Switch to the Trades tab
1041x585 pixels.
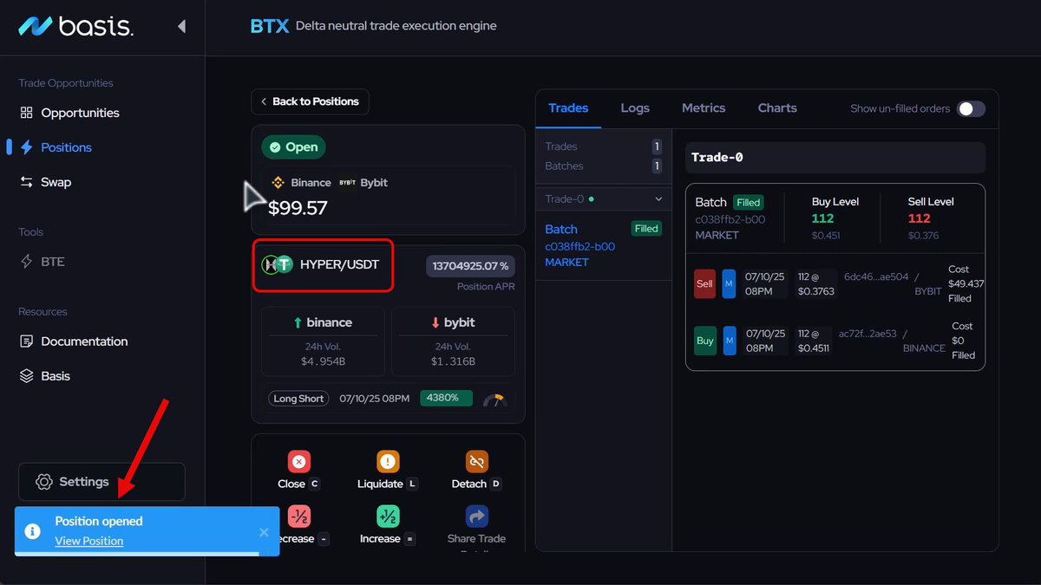pos(568,108)
